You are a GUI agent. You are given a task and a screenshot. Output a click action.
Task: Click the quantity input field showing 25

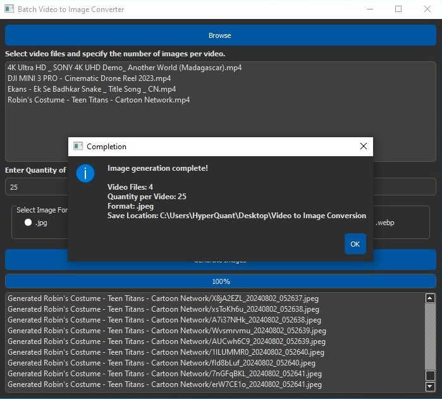pos(37,187)
